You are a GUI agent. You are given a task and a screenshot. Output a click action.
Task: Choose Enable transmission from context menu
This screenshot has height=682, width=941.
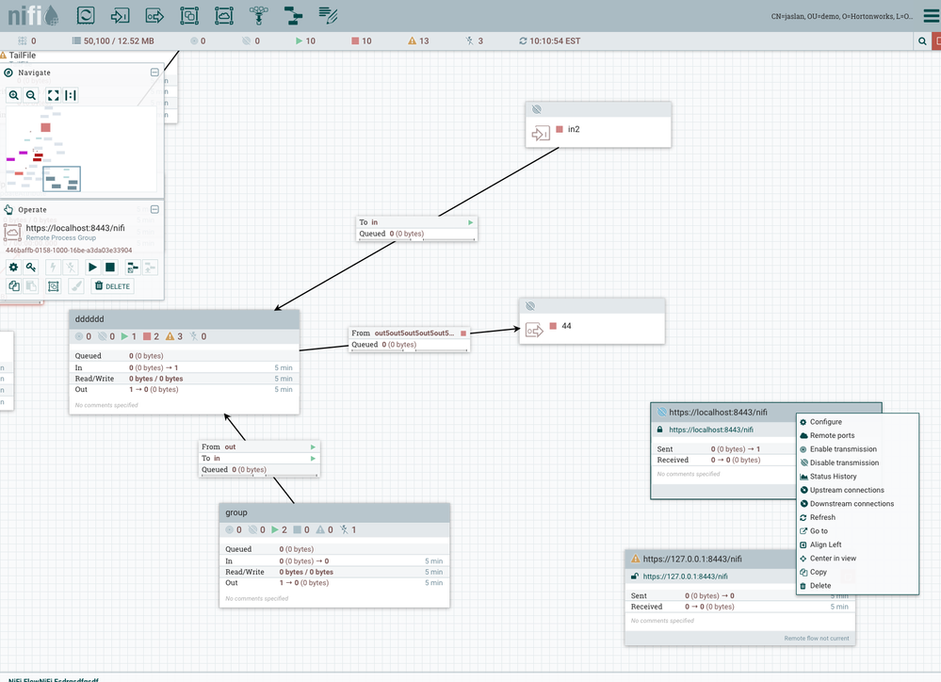click(x=842, y=449)
